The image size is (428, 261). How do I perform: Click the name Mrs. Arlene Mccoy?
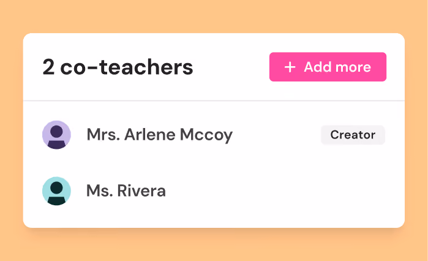pos(160,135)
